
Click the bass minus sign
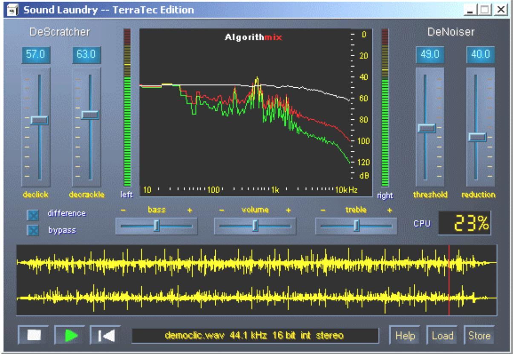click(x=123, y=210)
